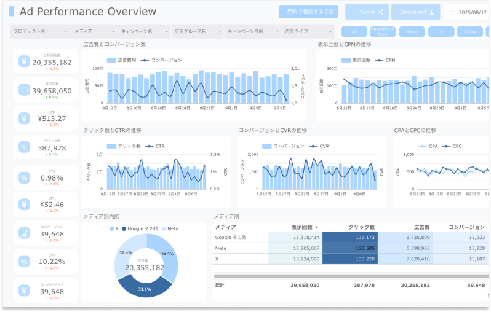
Task: Toggle the CTR series in the chart legend
Action: tap(156, 146)
